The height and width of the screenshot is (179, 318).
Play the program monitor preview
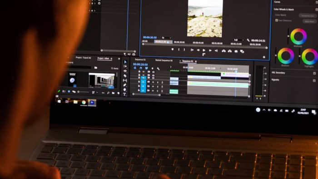click(x=204, y=50)
